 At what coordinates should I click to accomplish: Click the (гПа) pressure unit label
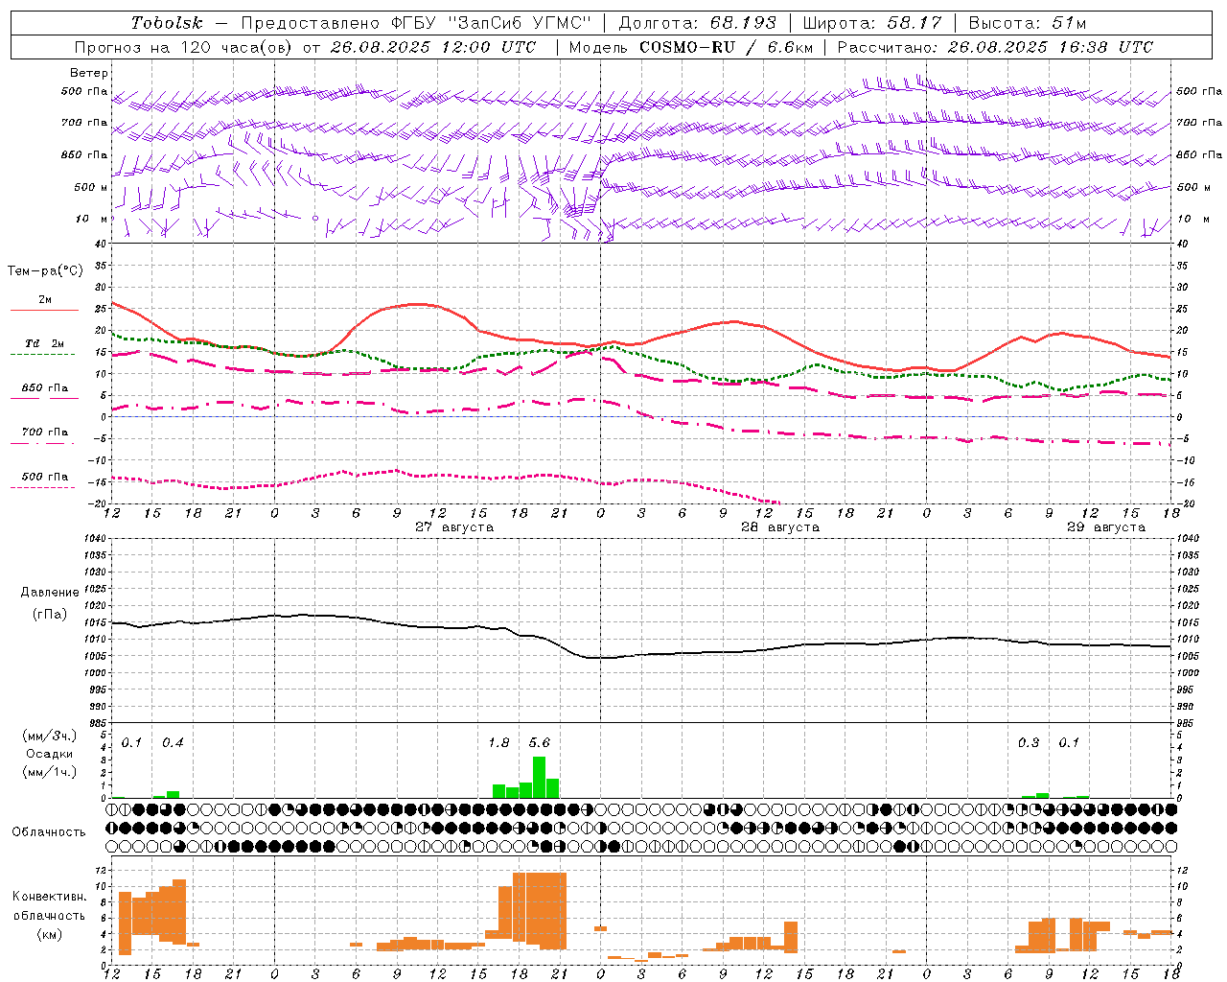(x=50, y=614)
